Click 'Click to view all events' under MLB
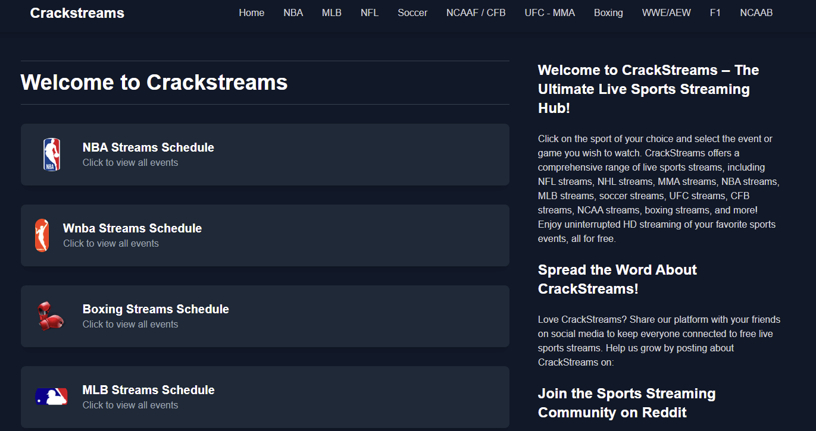The height and width of the screenshot is (431, 816). (x=130, y=405)
